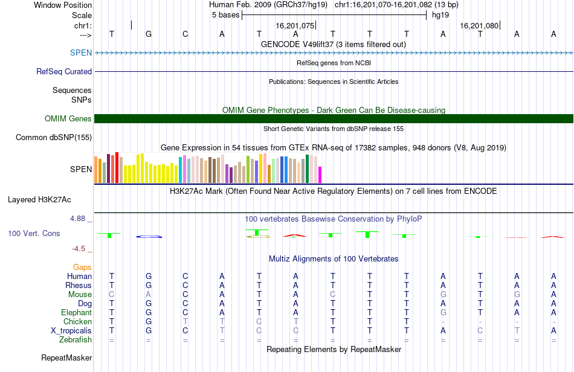Viewport: 574px width, 372px height.
Task: Click the red PhyloP peak under base A
Action: 295,236
